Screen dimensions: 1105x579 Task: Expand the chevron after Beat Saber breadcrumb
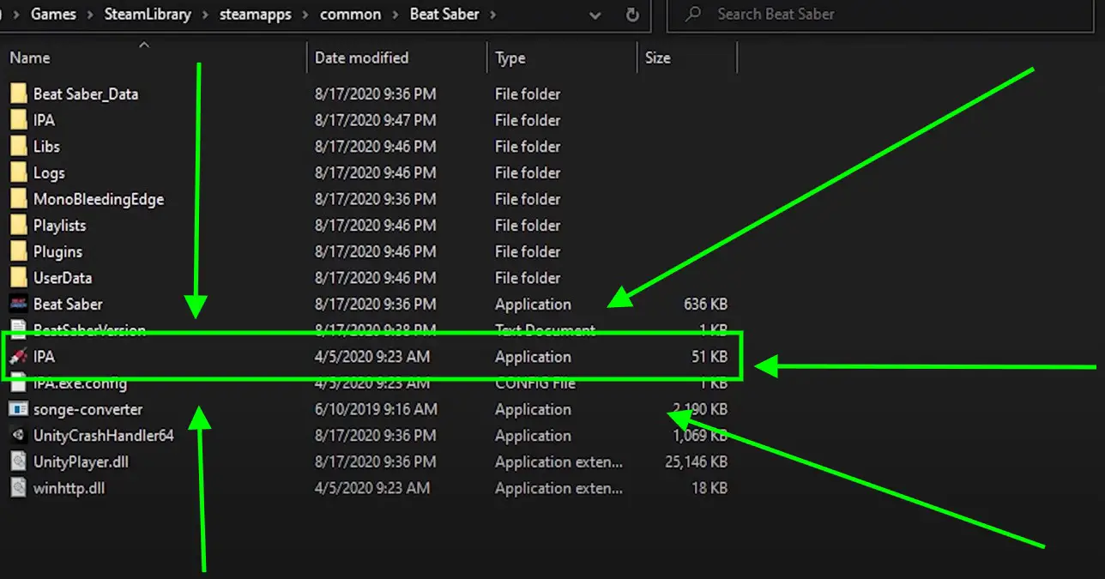click(492, 15)
